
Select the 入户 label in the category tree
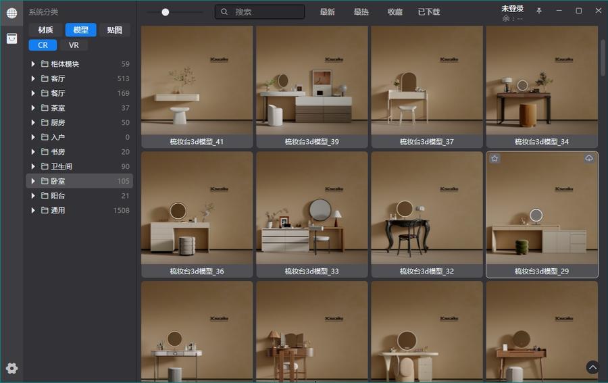point(58,137)
